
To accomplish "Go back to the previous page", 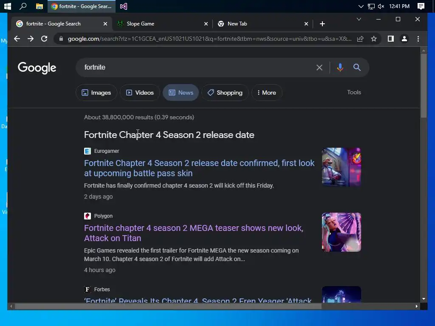I will tap(17, 39).
